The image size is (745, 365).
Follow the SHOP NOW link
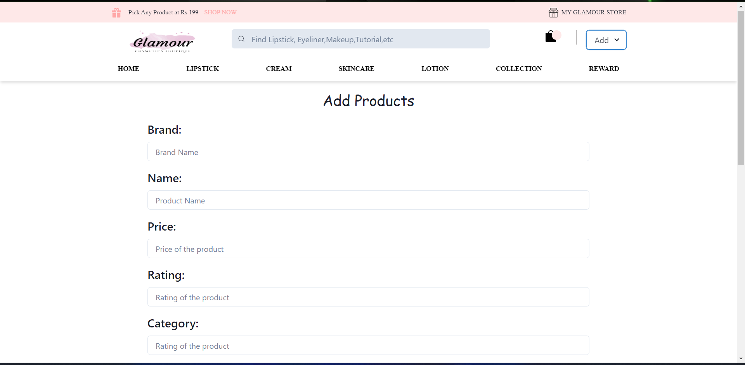click(x=220, y=12)
